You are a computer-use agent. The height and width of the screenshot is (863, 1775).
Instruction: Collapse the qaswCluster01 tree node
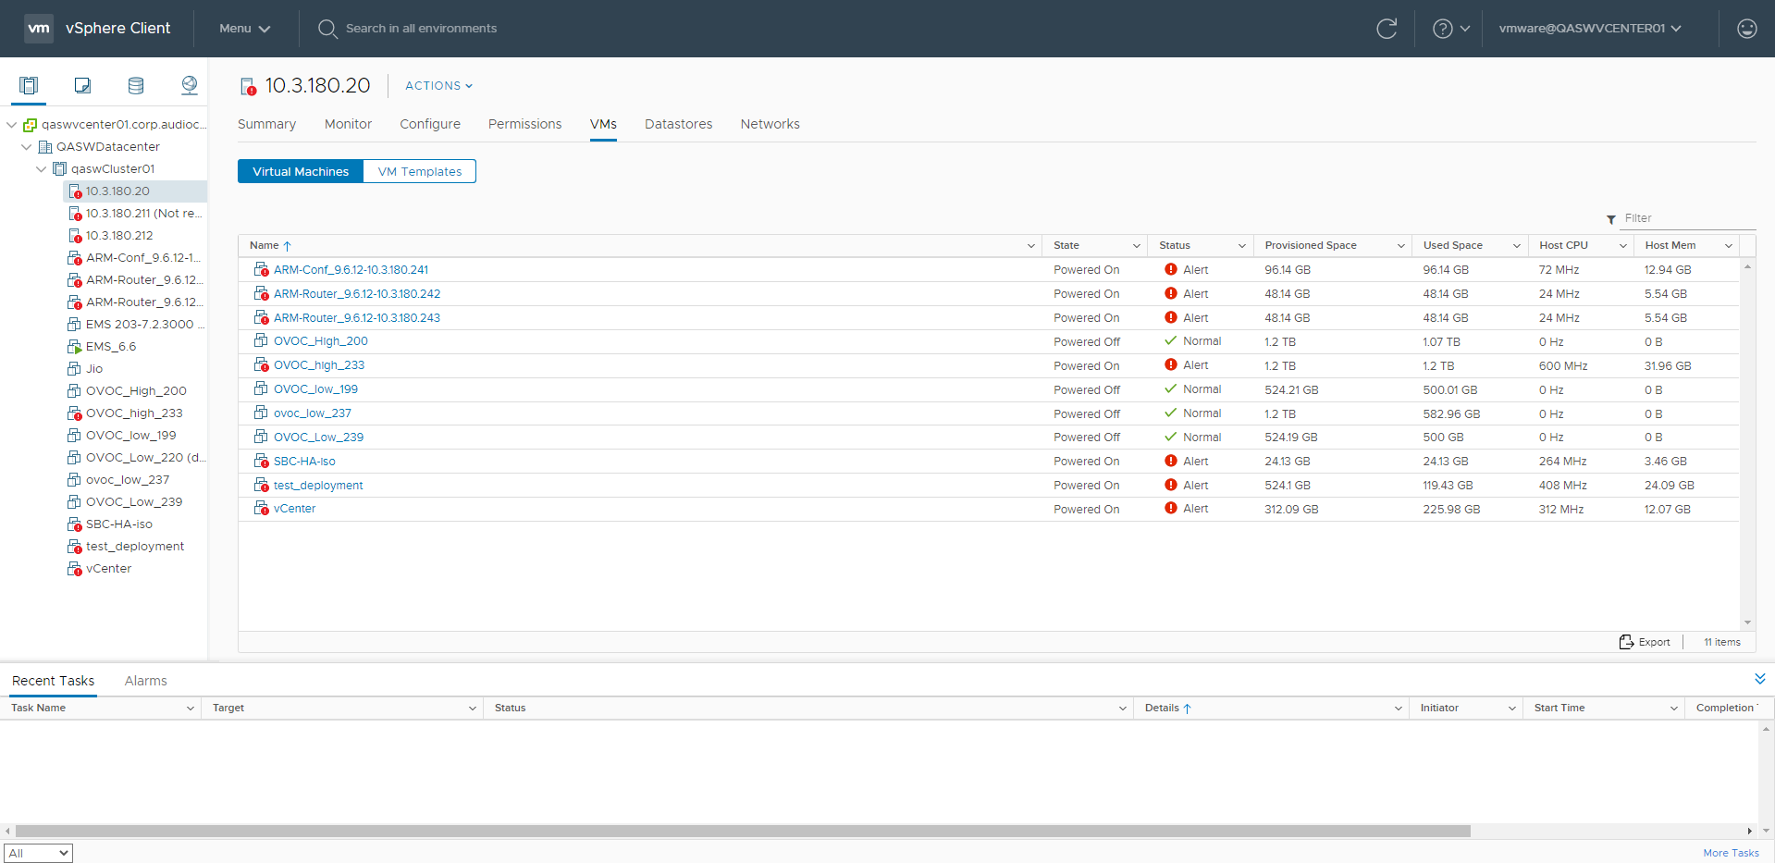(41, 169)
